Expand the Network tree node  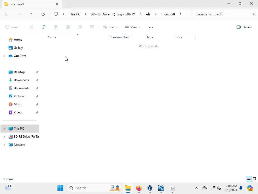pos(4,145)
